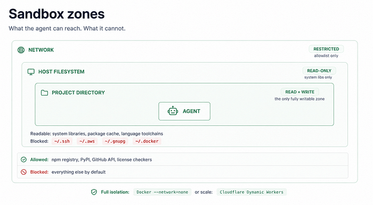Click the globe icon beside NETWORK
Viewport: 373px width, 205px height.
(21, 50)
